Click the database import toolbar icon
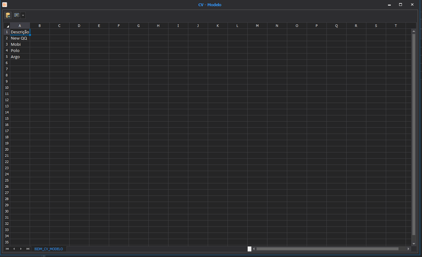 8,15
